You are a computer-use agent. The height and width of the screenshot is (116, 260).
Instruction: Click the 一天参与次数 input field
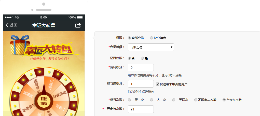141,109
